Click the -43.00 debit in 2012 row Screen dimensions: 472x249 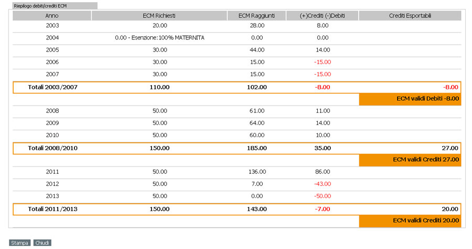pos(323,184)
